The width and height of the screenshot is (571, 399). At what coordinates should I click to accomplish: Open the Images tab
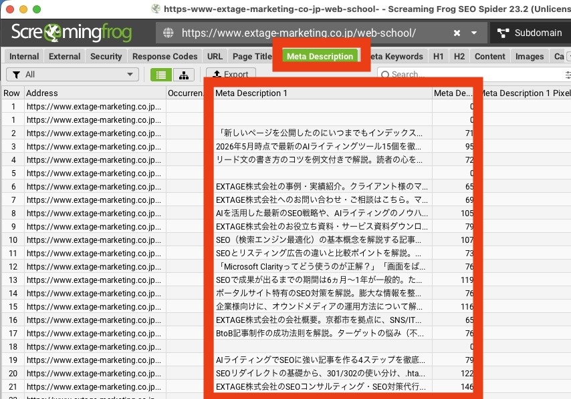530,56
